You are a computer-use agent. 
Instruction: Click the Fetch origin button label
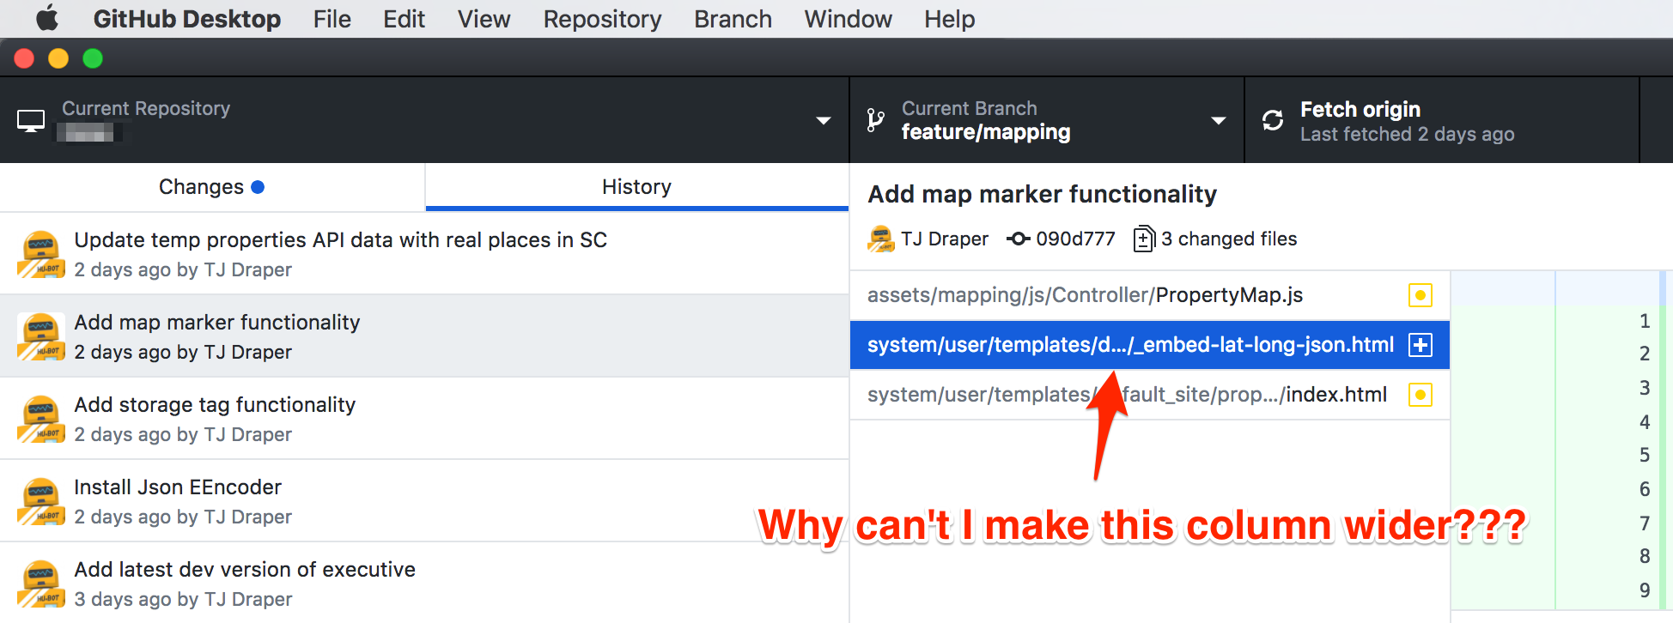pos(1360,109)
